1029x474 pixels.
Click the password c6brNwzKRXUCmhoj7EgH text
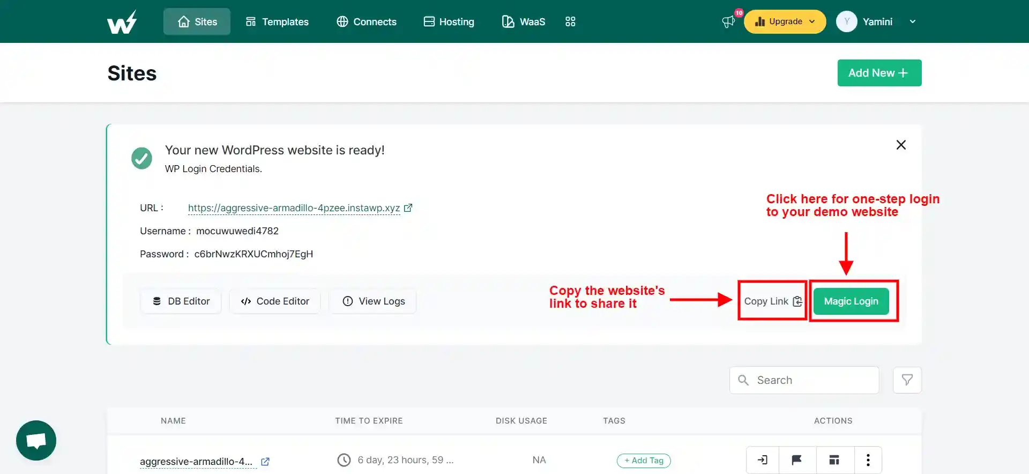pyautogui.click(x=253, y=254)
